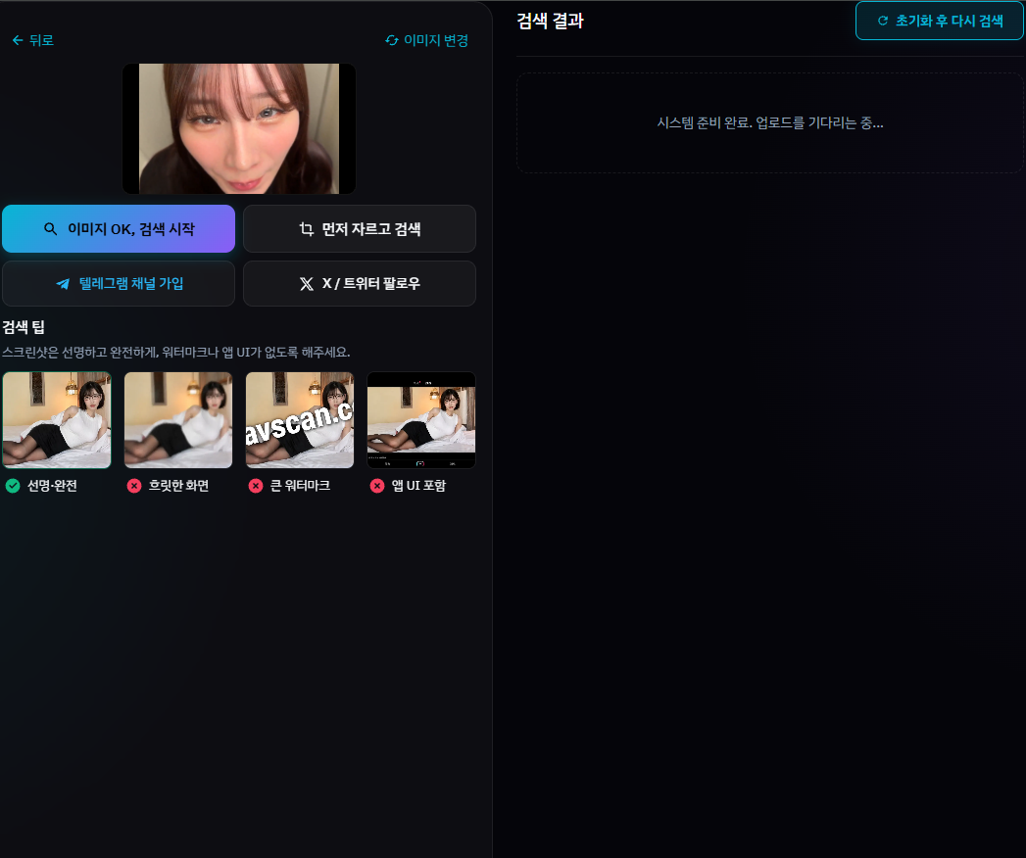Click the 흐릿한 화면 caption label
The width and height of the screenshot is (1026, 858).
pos(178,486)
